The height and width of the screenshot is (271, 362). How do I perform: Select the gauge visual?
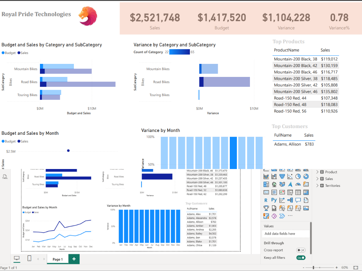click(x=298, y=184)
